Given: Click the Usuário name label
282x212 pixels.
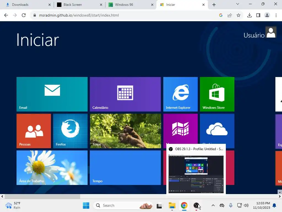Looking at the screenshot, I should click(x=254, y=35).
